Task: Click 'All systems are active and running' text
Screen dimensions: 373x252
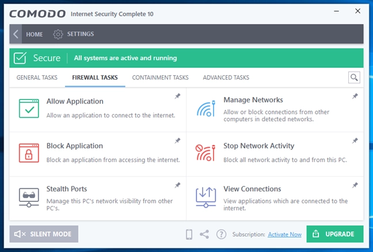Action: point(125,58)
